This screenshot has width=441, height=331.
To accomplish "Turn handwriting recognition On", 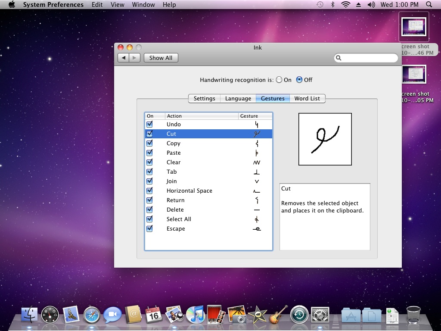I will [x=279, y=80].
